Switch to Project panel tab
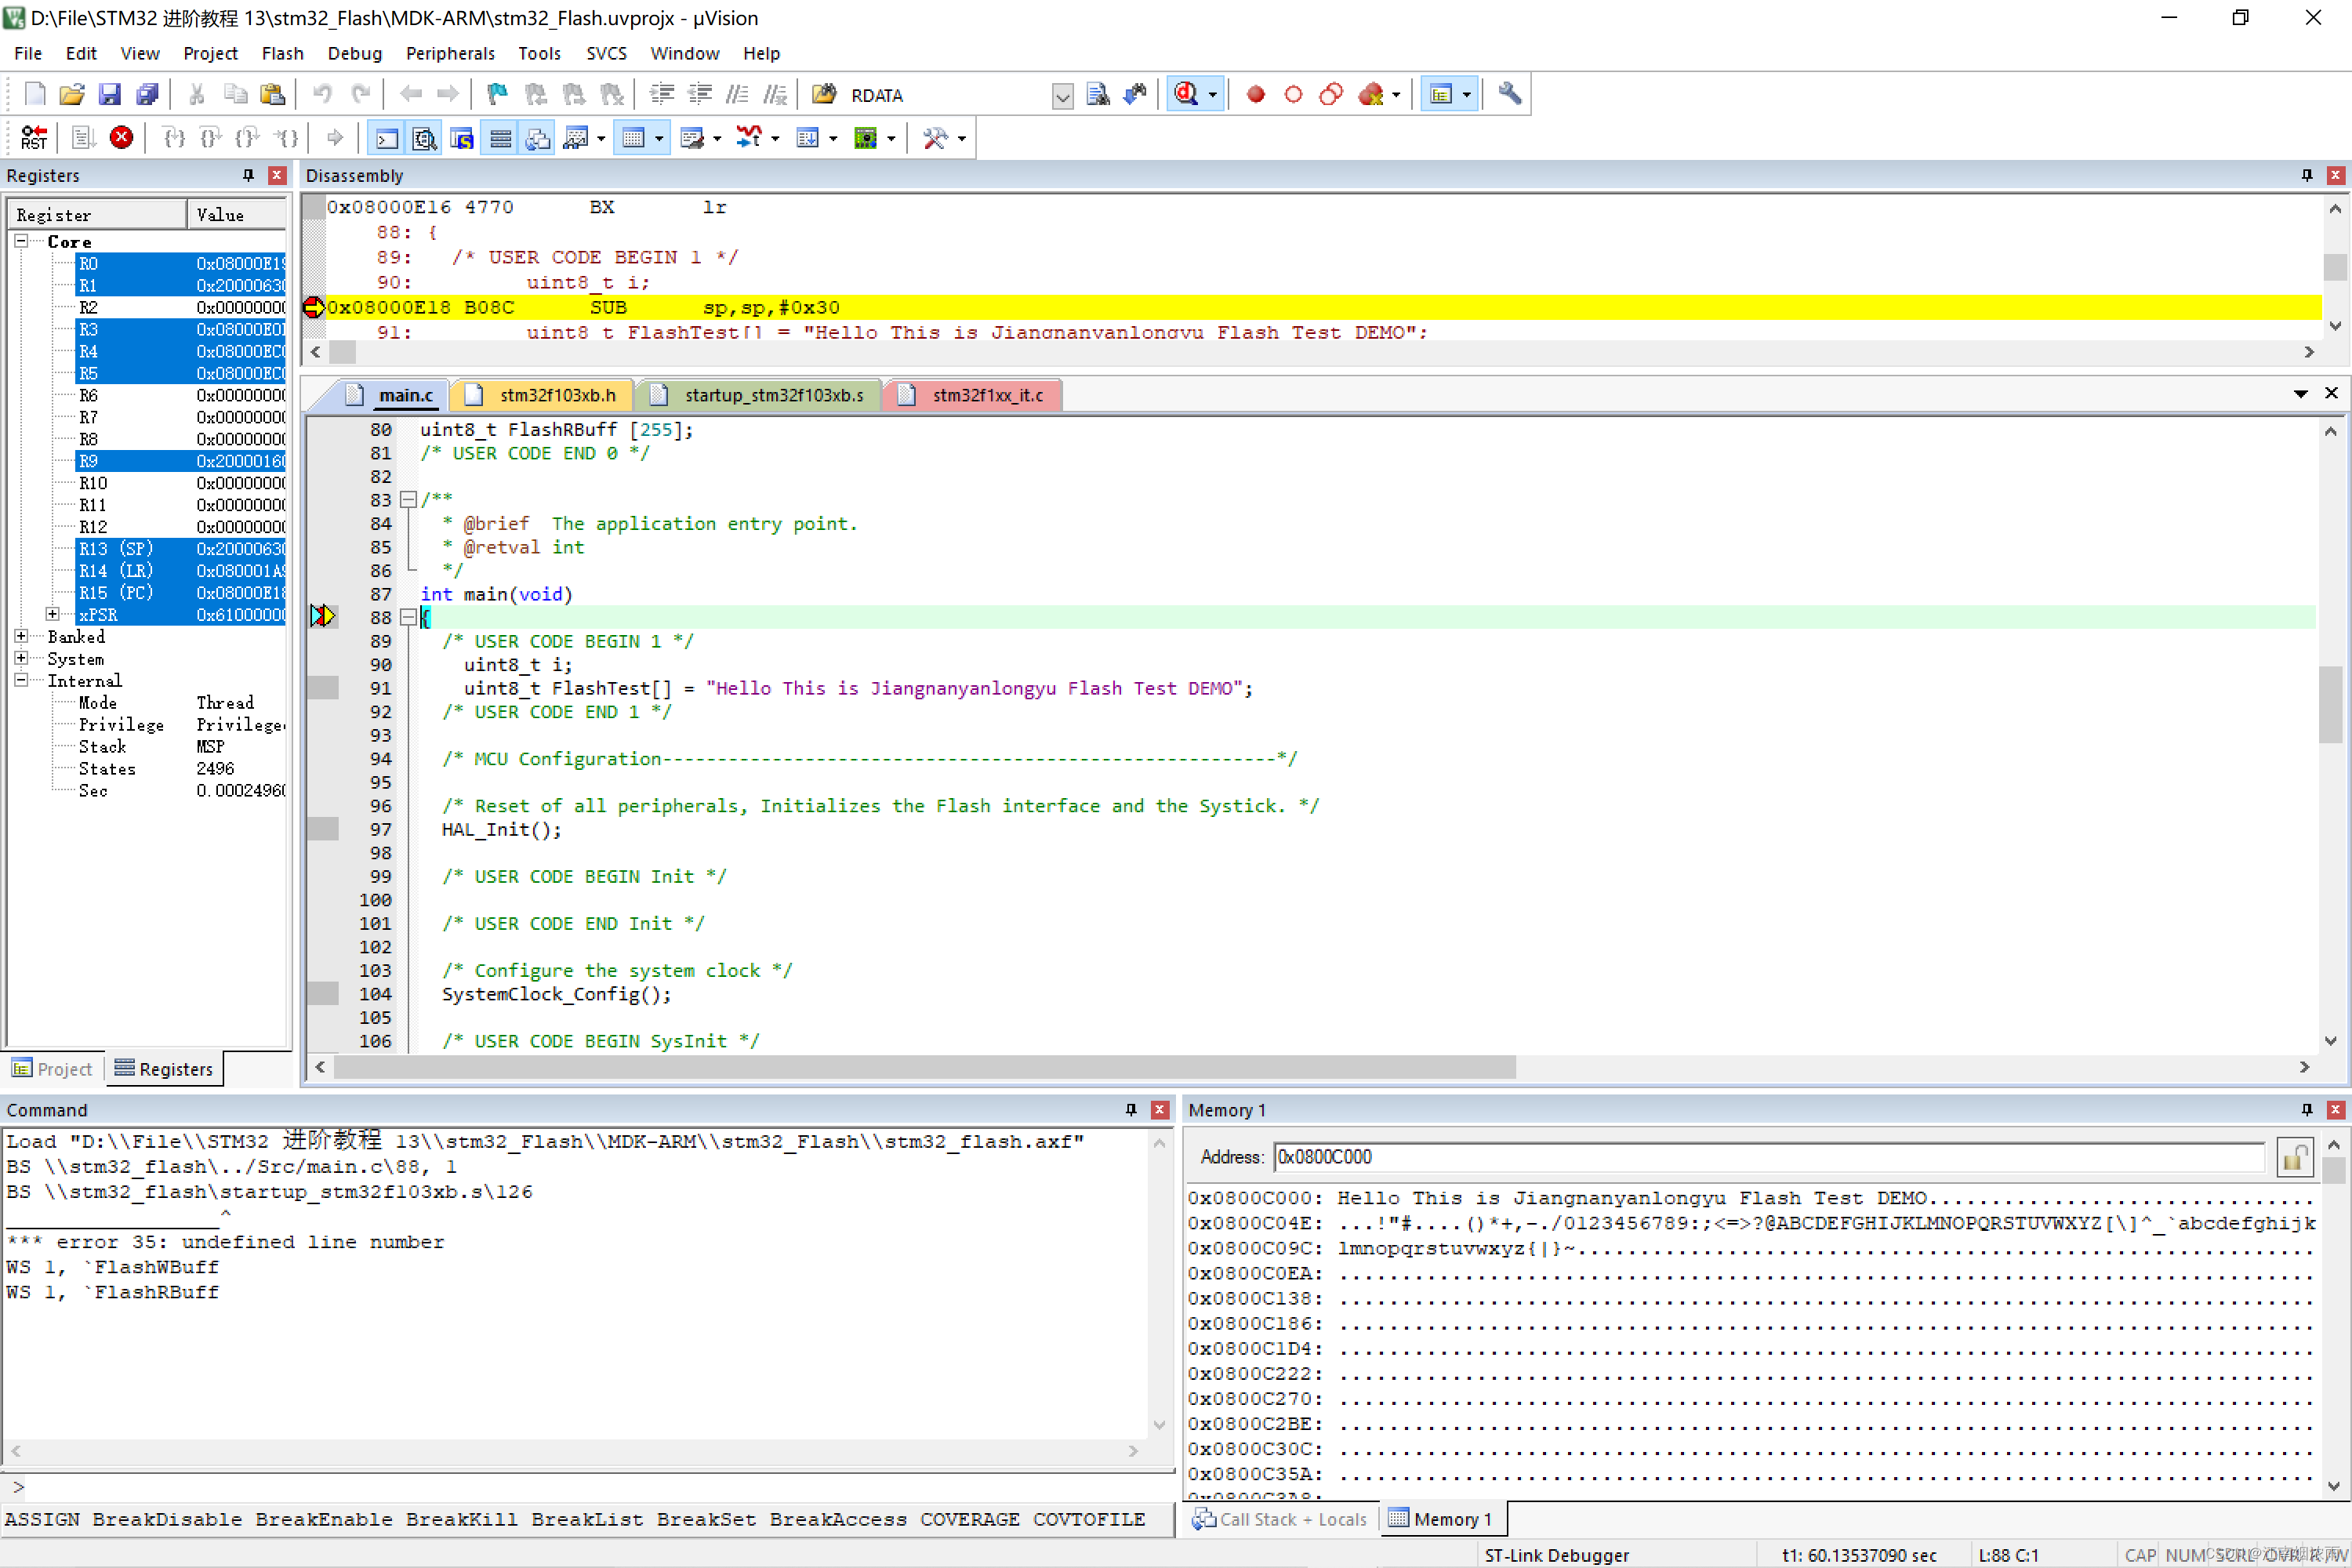This screenshot has width=2352, height=1568. tap(52, 1068)
